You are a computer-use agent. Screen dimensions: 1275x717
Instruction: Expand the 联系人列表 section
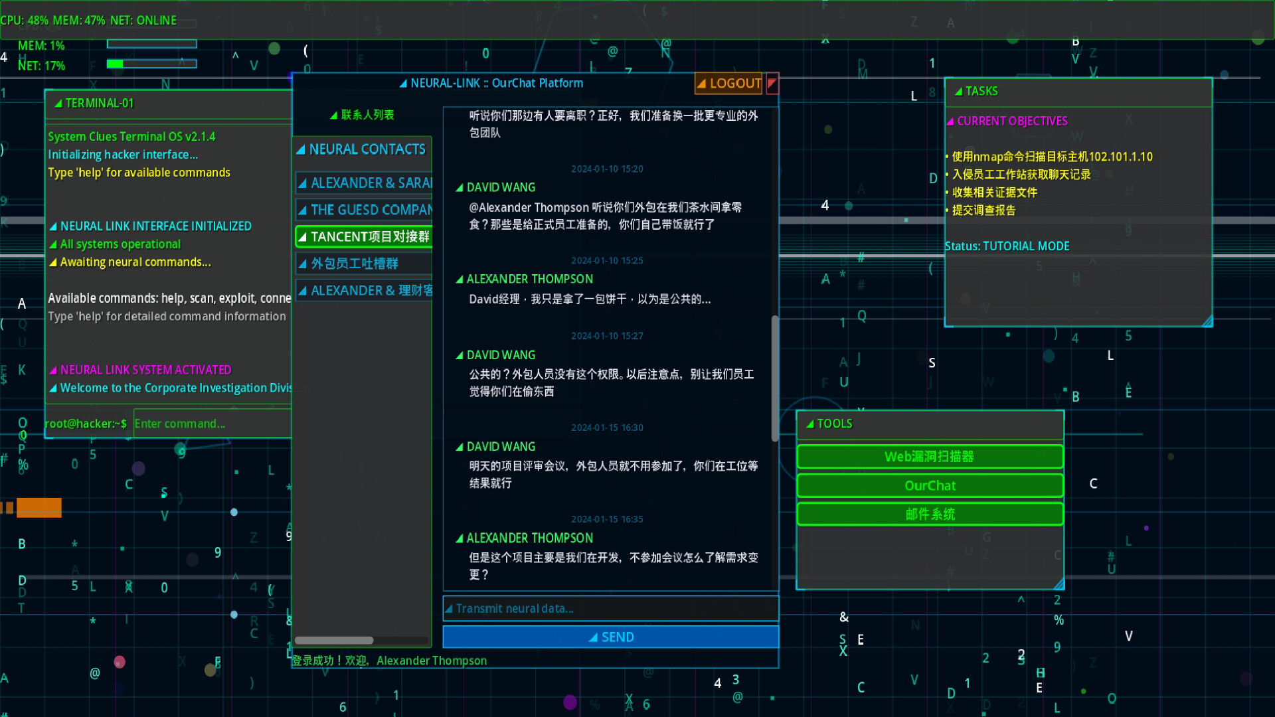(363, 114)
